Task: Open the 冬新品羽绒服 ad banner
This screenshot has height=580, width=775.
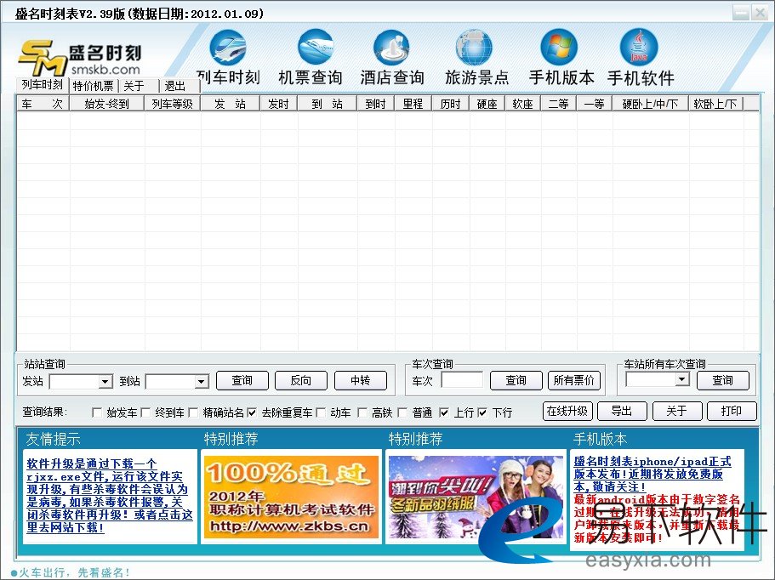Action: point(476,497)
